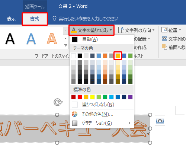Click the top-middle sizing handle
186x147 pixels.
(57, 115)
